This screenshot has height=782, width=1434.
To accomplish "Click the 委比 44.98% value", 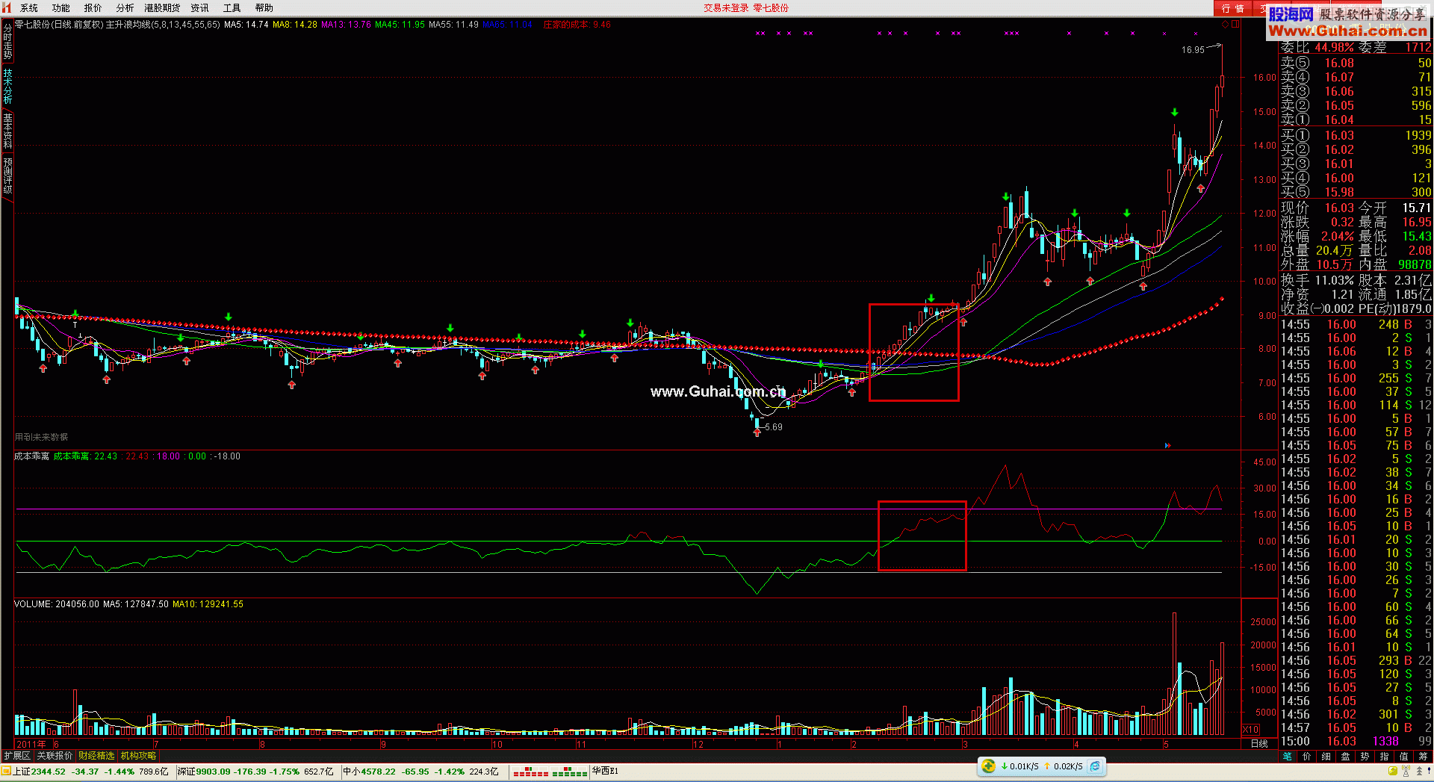I will (x=1334, y=47).
